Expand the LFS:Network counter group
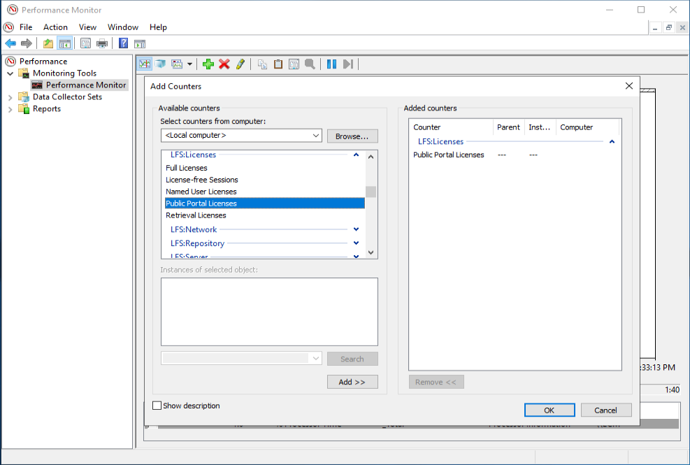This screenshot has height=465, width=690. [x=356, y=229]
